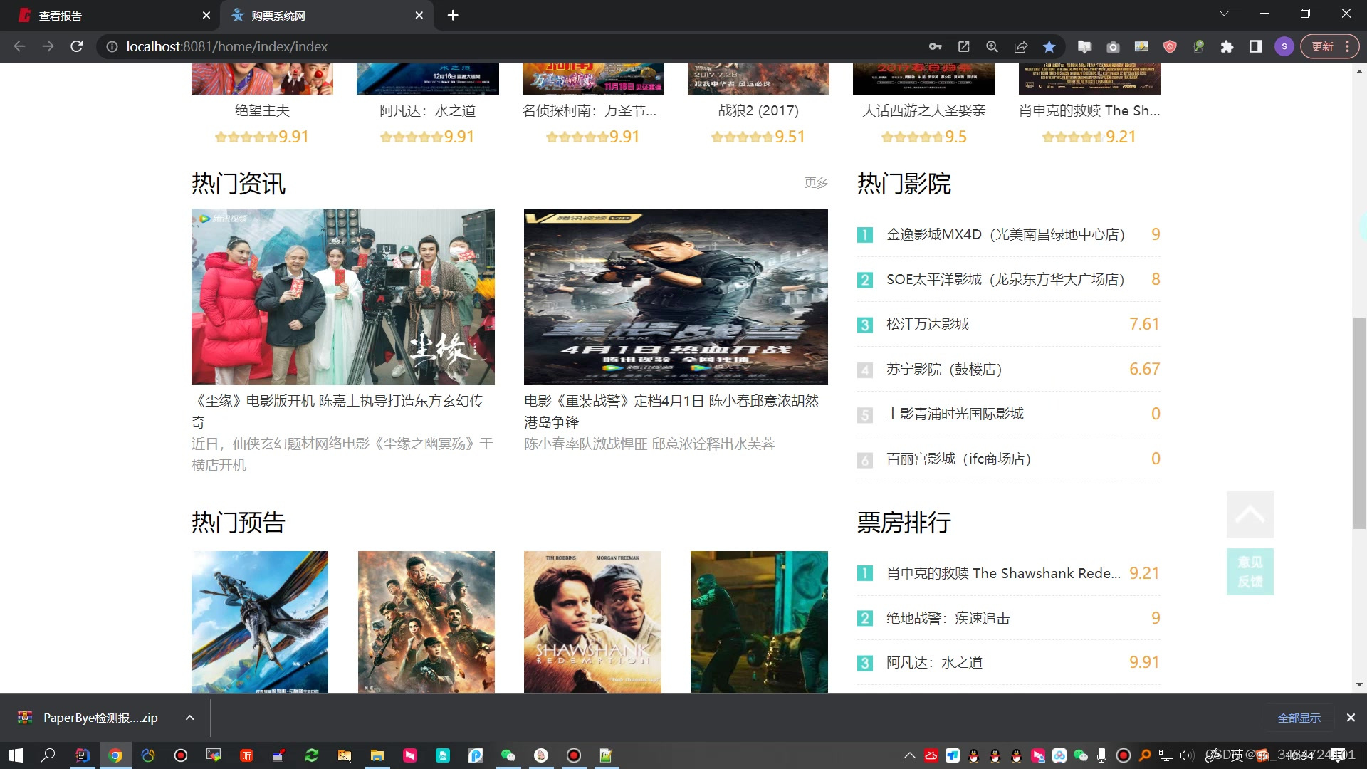This screenshot has width=1367, height=769.
Task: Open the screenshot camera extension icon
Action: coord(1113,46)
